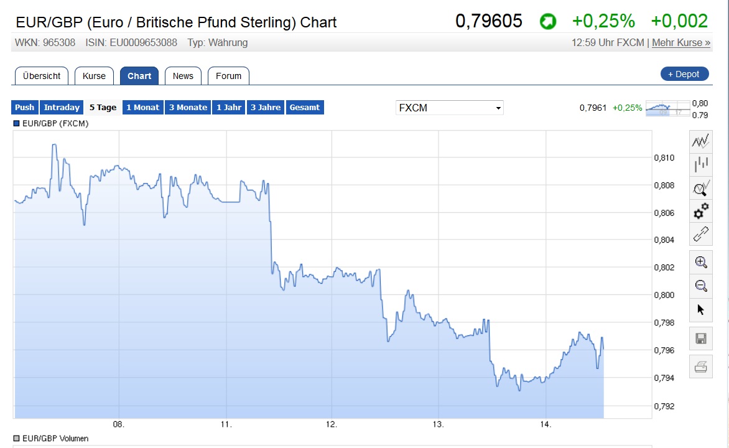
Task: Switch to Intraday view
Action: tap(61, 107)
